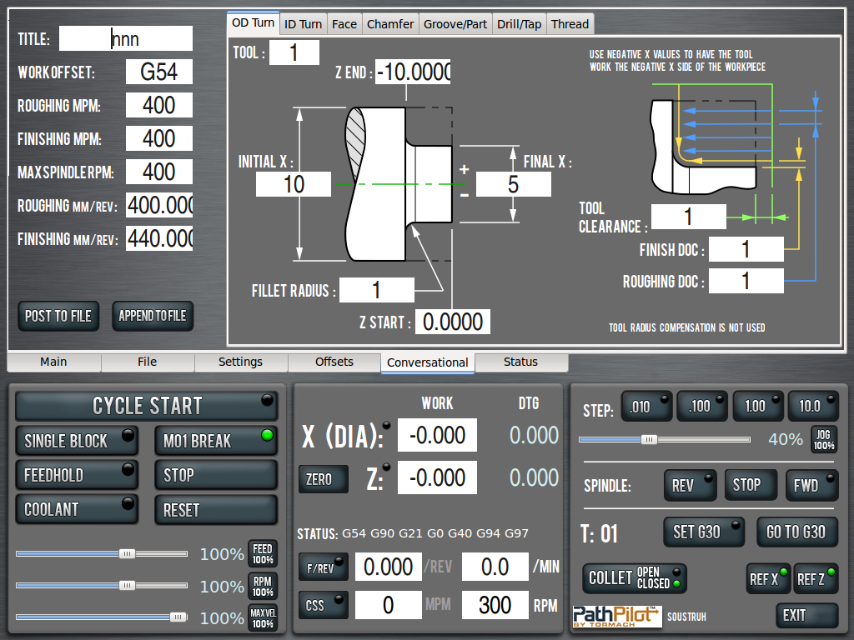Toggle Single Block mode
This screenshot has height=640, width=854.
point(77,441)
